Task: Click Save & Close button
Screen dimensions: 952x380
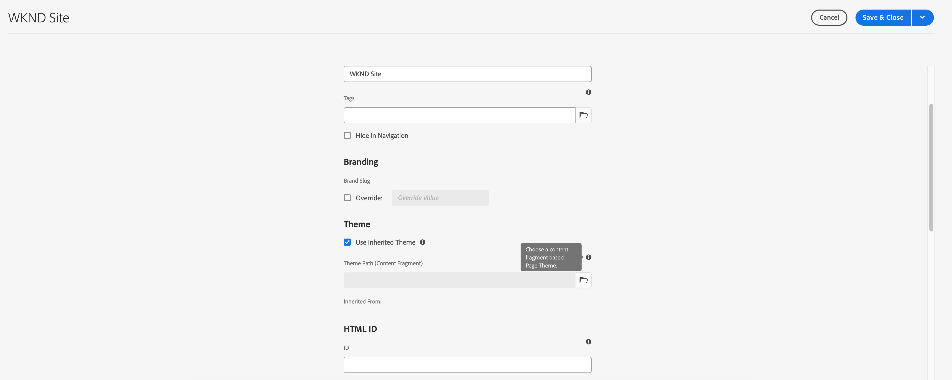Action: pos(882,17)
